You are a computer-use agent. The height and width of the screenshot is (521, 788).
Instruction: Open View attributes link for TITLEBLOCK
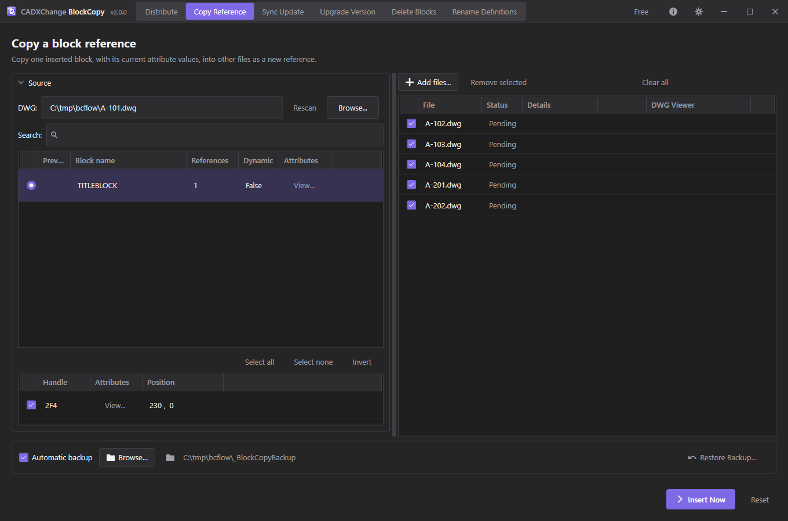pos(304,186)
